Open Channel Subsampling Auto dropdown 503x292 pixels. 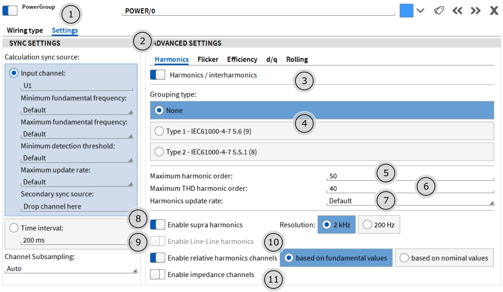(x=71, y=269)
